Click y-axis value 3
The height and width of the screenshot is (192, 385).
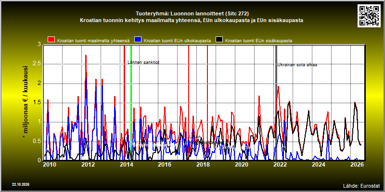click(x=39, y=45)
